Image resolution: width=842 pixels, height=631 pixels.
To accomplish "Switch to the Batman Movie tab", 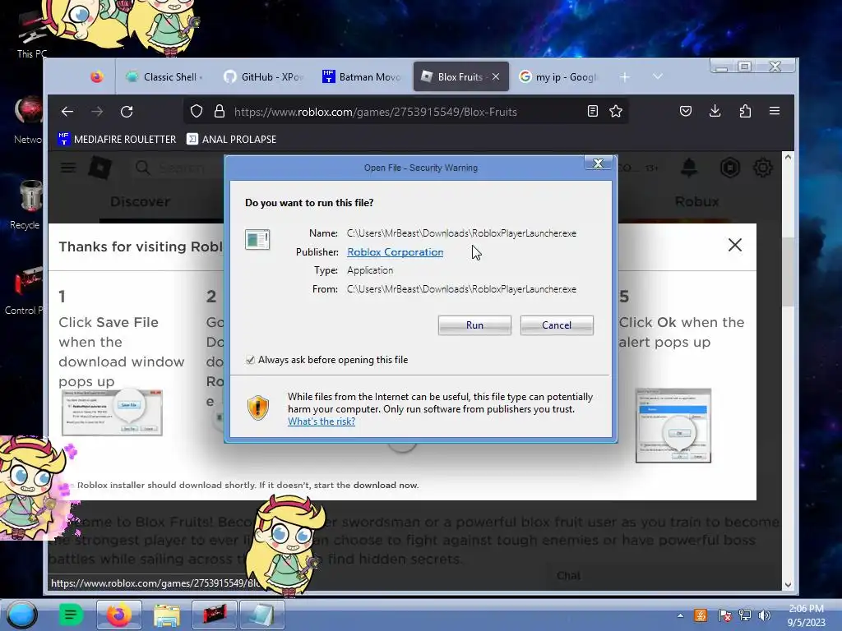I will [362, 76].
